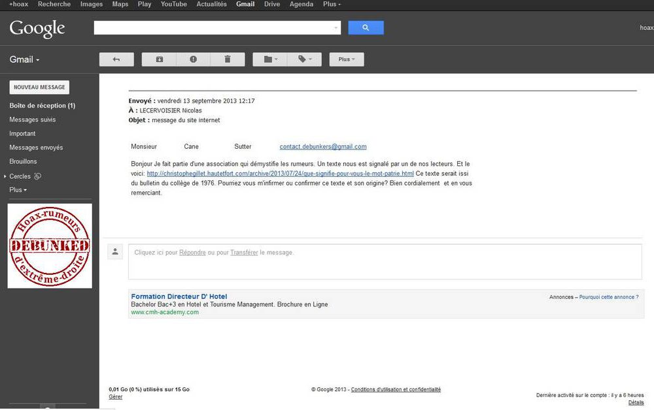Open Boîte de réception (1)
The width and height of the screenshot is (654, 410).
(42, 106)
